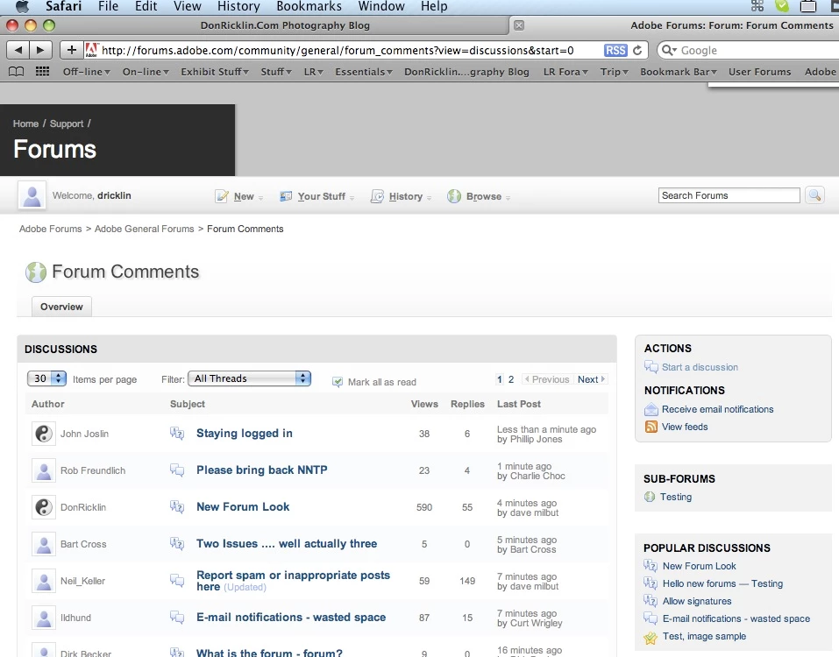Expand the On-line bookmarks folder
This screenshot has width=839, height=657.
coord(146,72)
